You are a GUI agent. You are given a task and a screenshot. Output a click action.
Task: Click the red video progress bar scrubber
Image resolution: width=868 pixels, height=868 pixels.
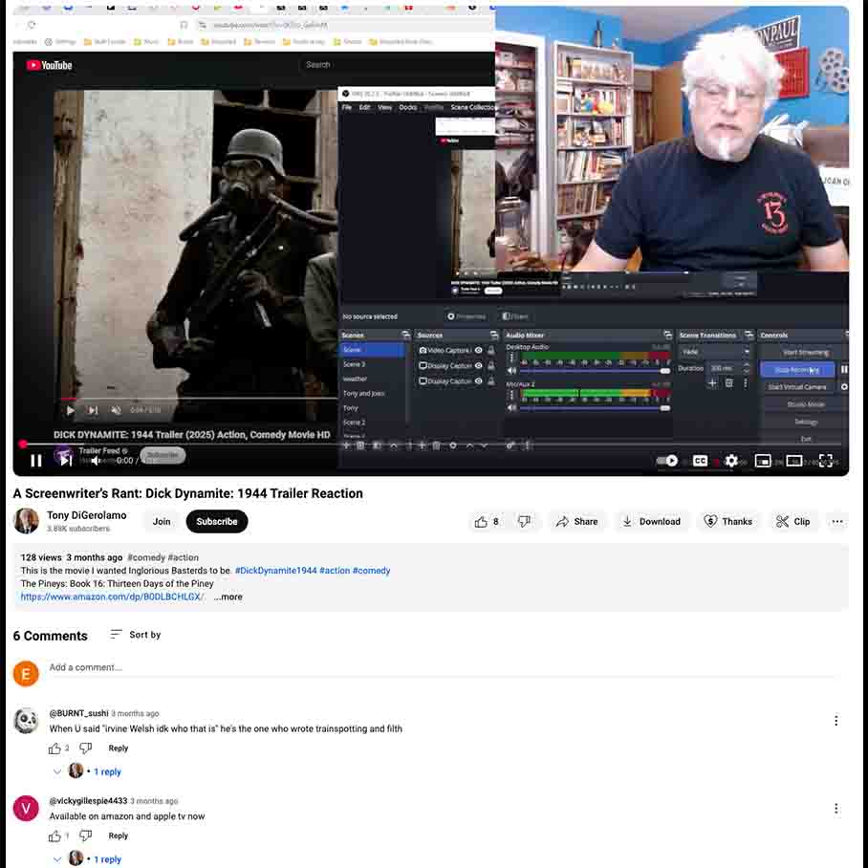(23, 444)
